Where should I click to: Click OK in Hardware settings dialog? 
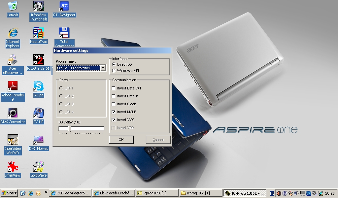click(x=121, y=140)
